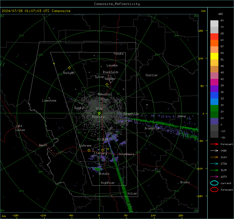234x219 pixels.
Task: Click the bright green 30-20 dBZ legend swatch
Action: tap(214, 108)
